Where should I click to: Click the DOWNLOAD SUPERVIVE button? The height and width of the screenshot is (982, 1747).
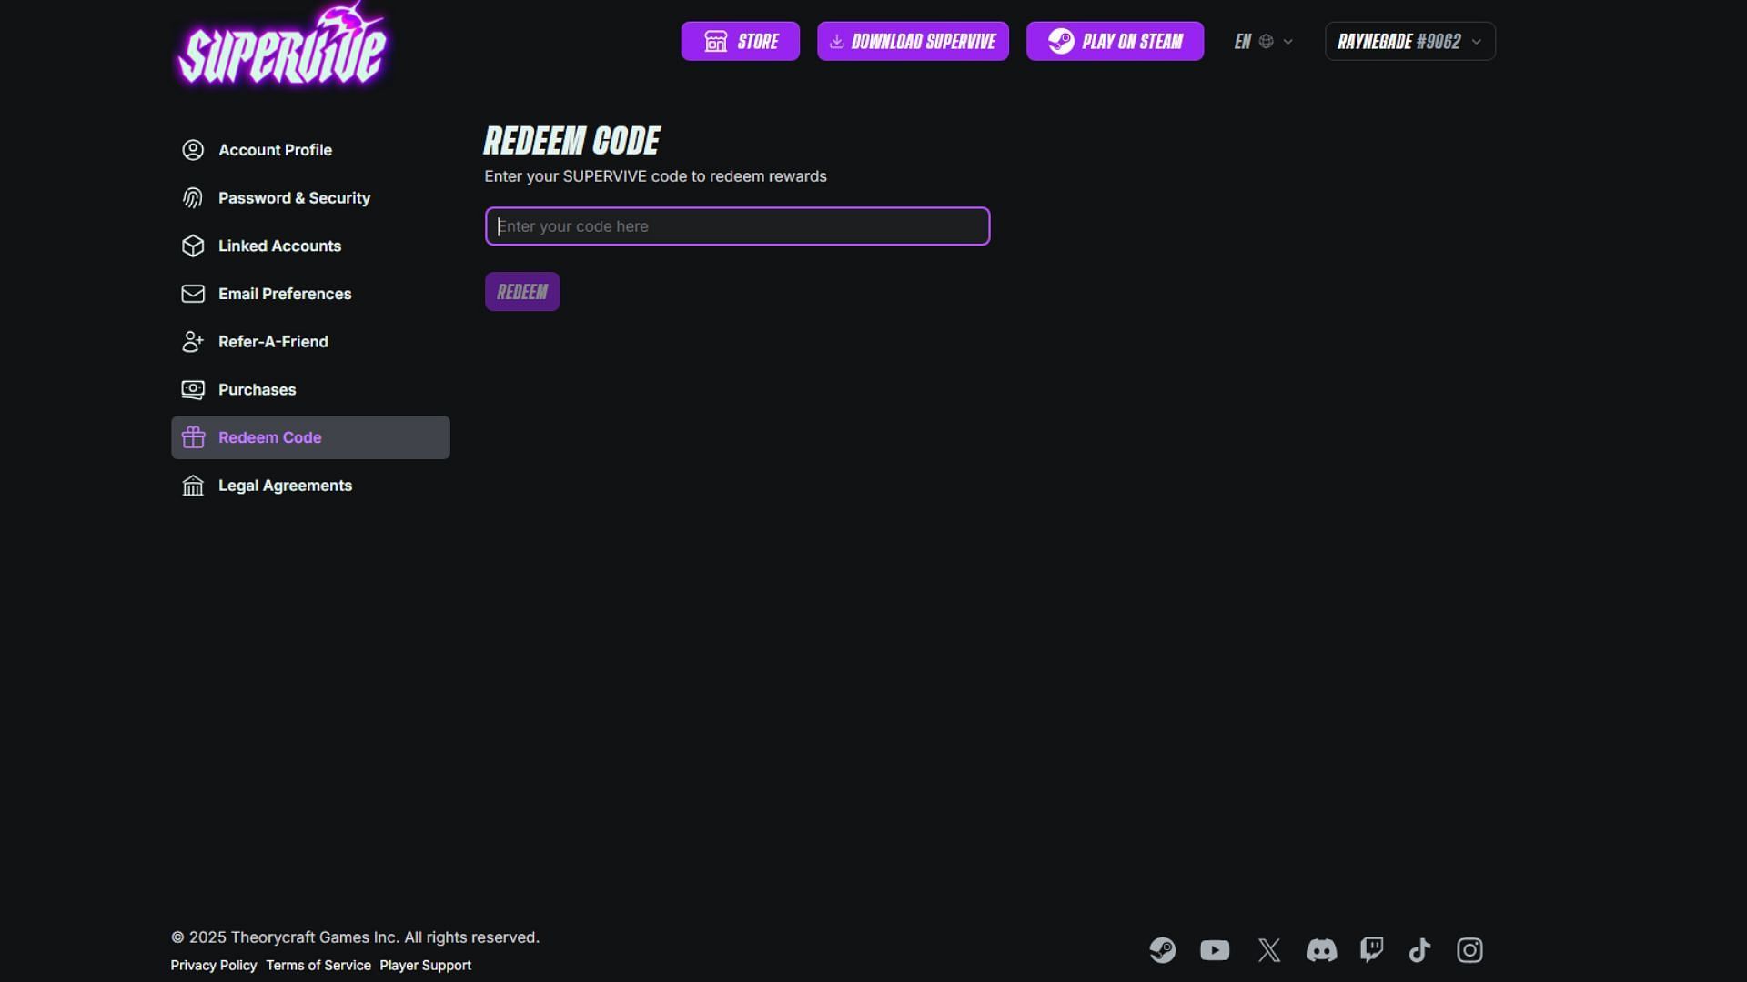click(x=913, y=41)
